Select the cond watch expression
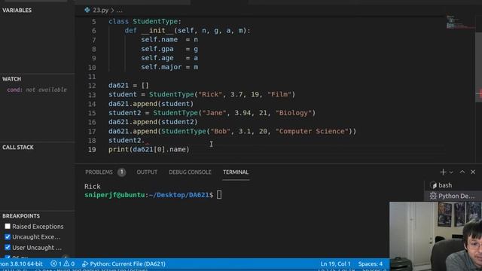The height and width of the screenshot is (271, 482). pyautogui.click(x=37, y=90)
